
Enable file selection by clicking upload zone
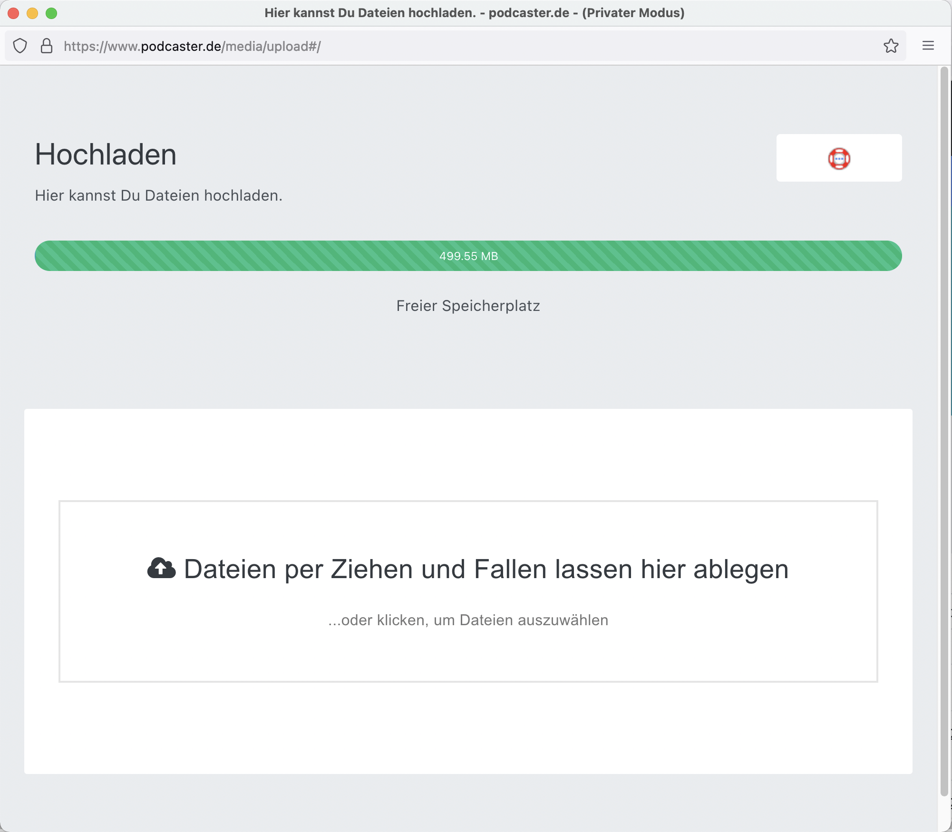(x=468, y=590)
